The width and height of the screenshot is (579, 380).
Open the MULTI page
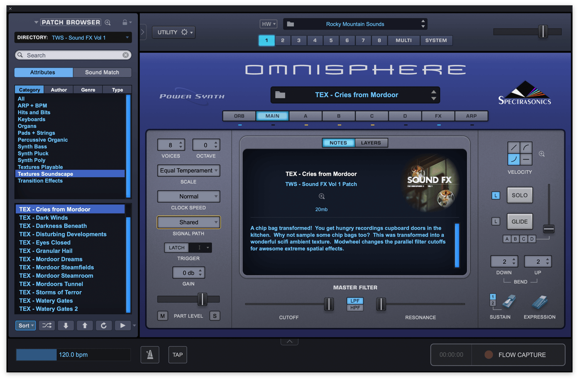[404, 40]
